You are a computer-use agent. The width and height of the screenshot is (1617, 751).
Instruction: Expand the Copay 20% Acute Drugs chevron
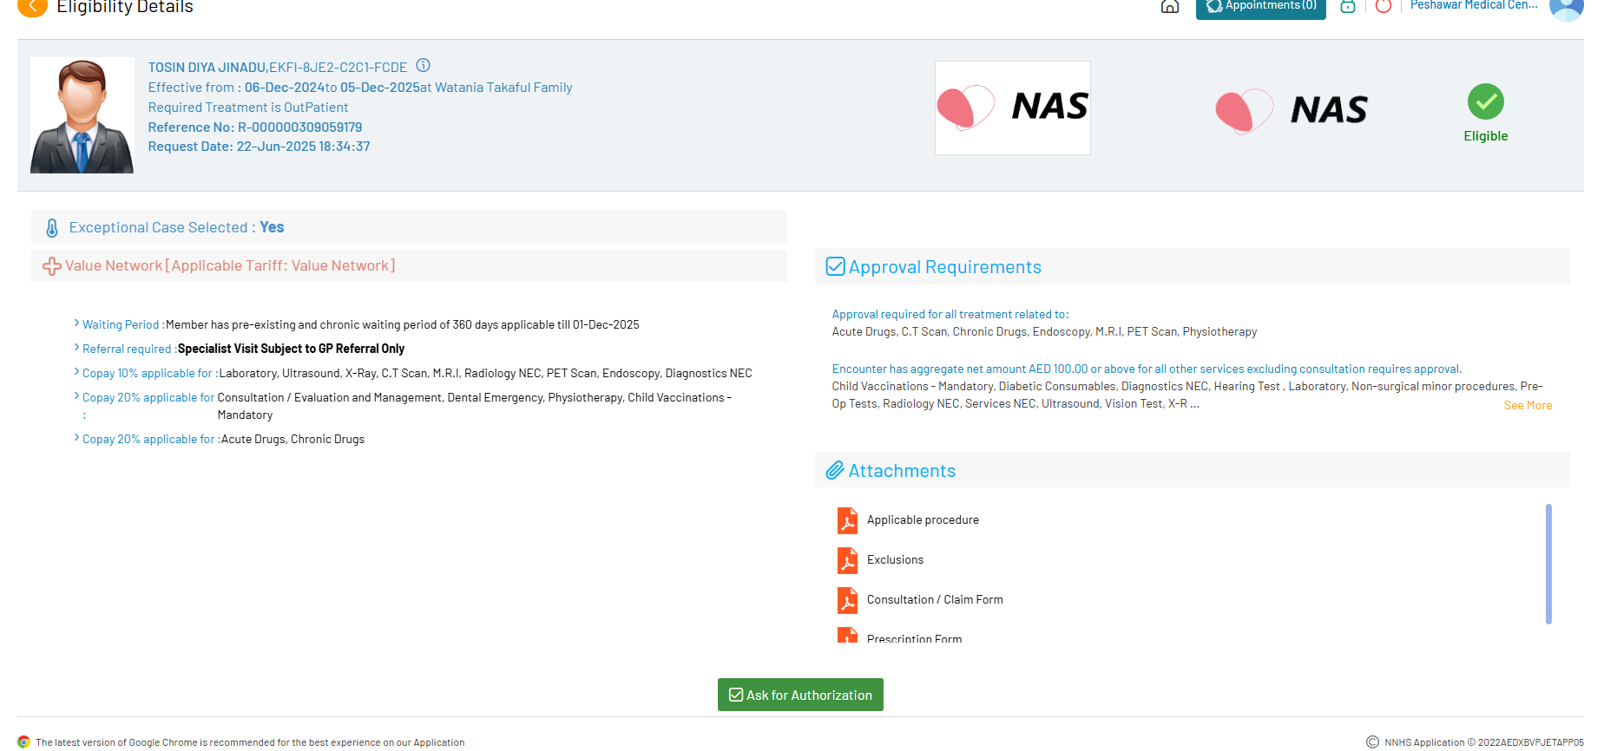pos(76,438)
